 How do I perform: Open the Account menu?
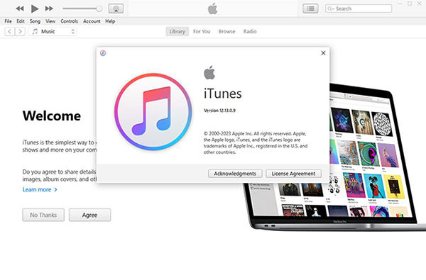(92, 21)
